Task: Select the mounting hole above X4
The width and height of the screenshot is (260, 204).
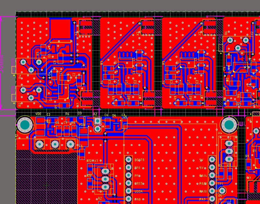Action: 229,125
